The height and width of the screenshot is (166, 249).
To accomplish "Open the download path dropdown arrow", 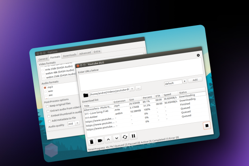I will point(132,89).
